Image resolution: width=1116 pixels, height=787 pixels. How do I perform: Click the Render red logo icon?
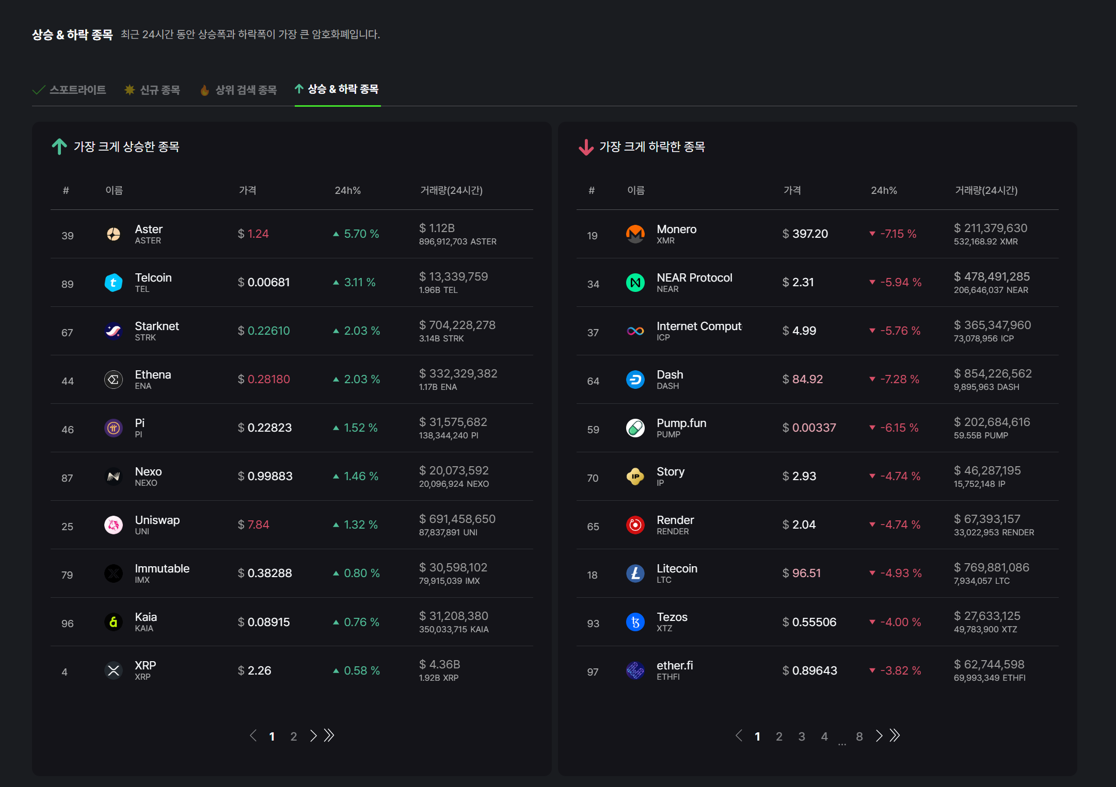[x=635, y=525]
